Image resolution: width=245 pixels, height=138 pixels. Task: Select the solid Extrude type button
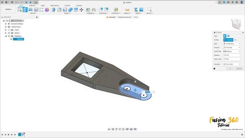[225, 36]
